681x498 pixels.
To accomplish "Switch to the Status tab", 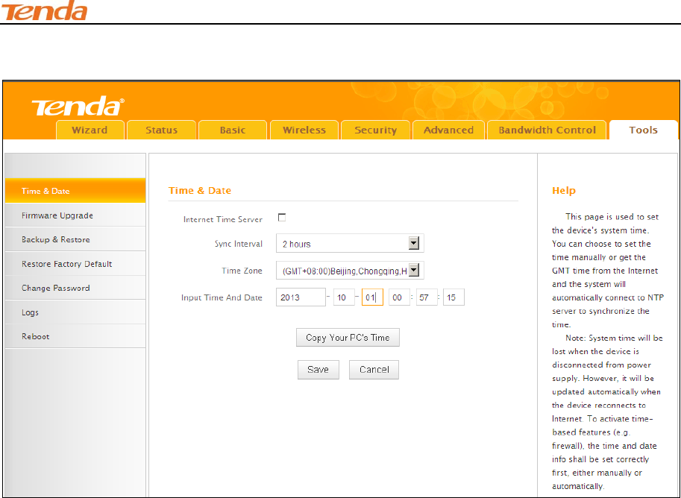I will pyautogui.click(x=161, y=130).
